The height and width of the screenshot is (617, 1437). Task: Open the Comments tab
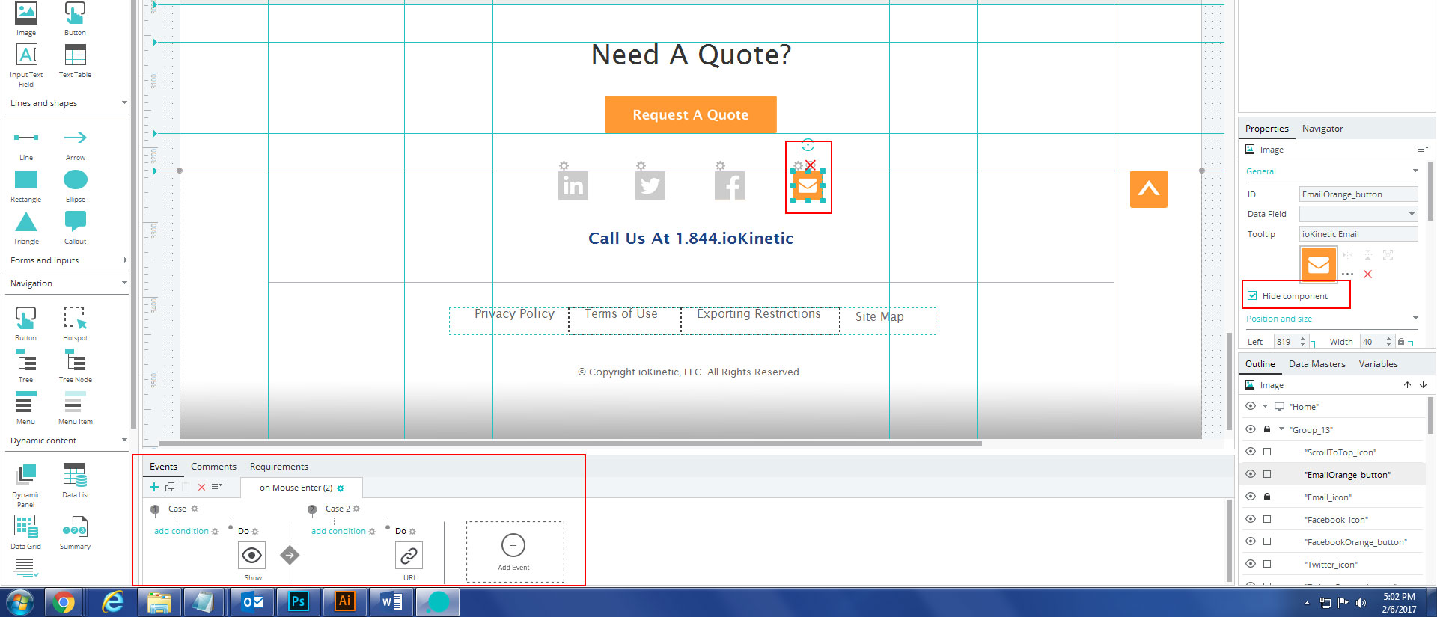pyautogui.click(x=213, y=467)
